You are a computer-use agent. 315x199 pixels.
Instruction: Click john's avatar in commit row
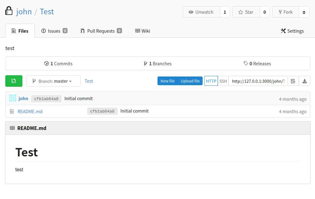click(x=13, y=98)
